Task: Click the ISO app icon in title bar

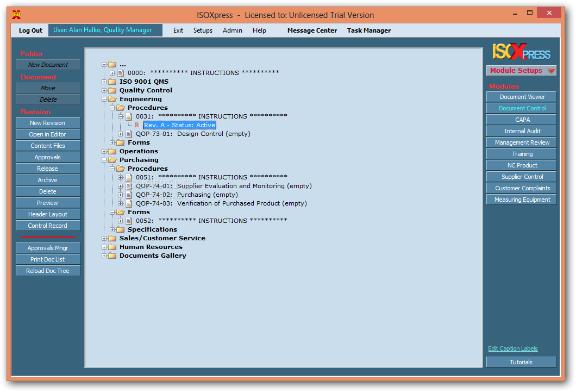Action: (x=16, y=15)
